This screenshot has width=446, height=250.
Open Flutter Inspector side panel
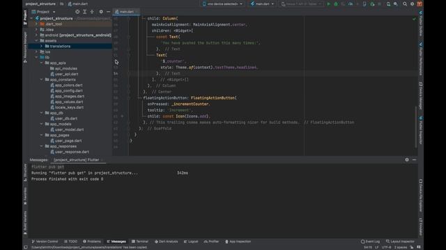[x=420, y=130]
